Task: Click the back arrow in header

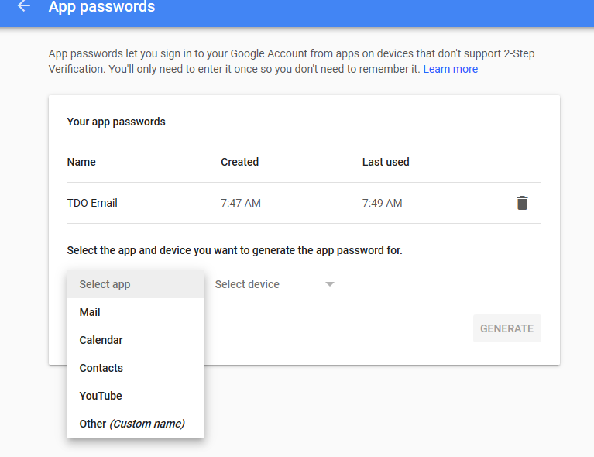Action: tap(24, 6)
